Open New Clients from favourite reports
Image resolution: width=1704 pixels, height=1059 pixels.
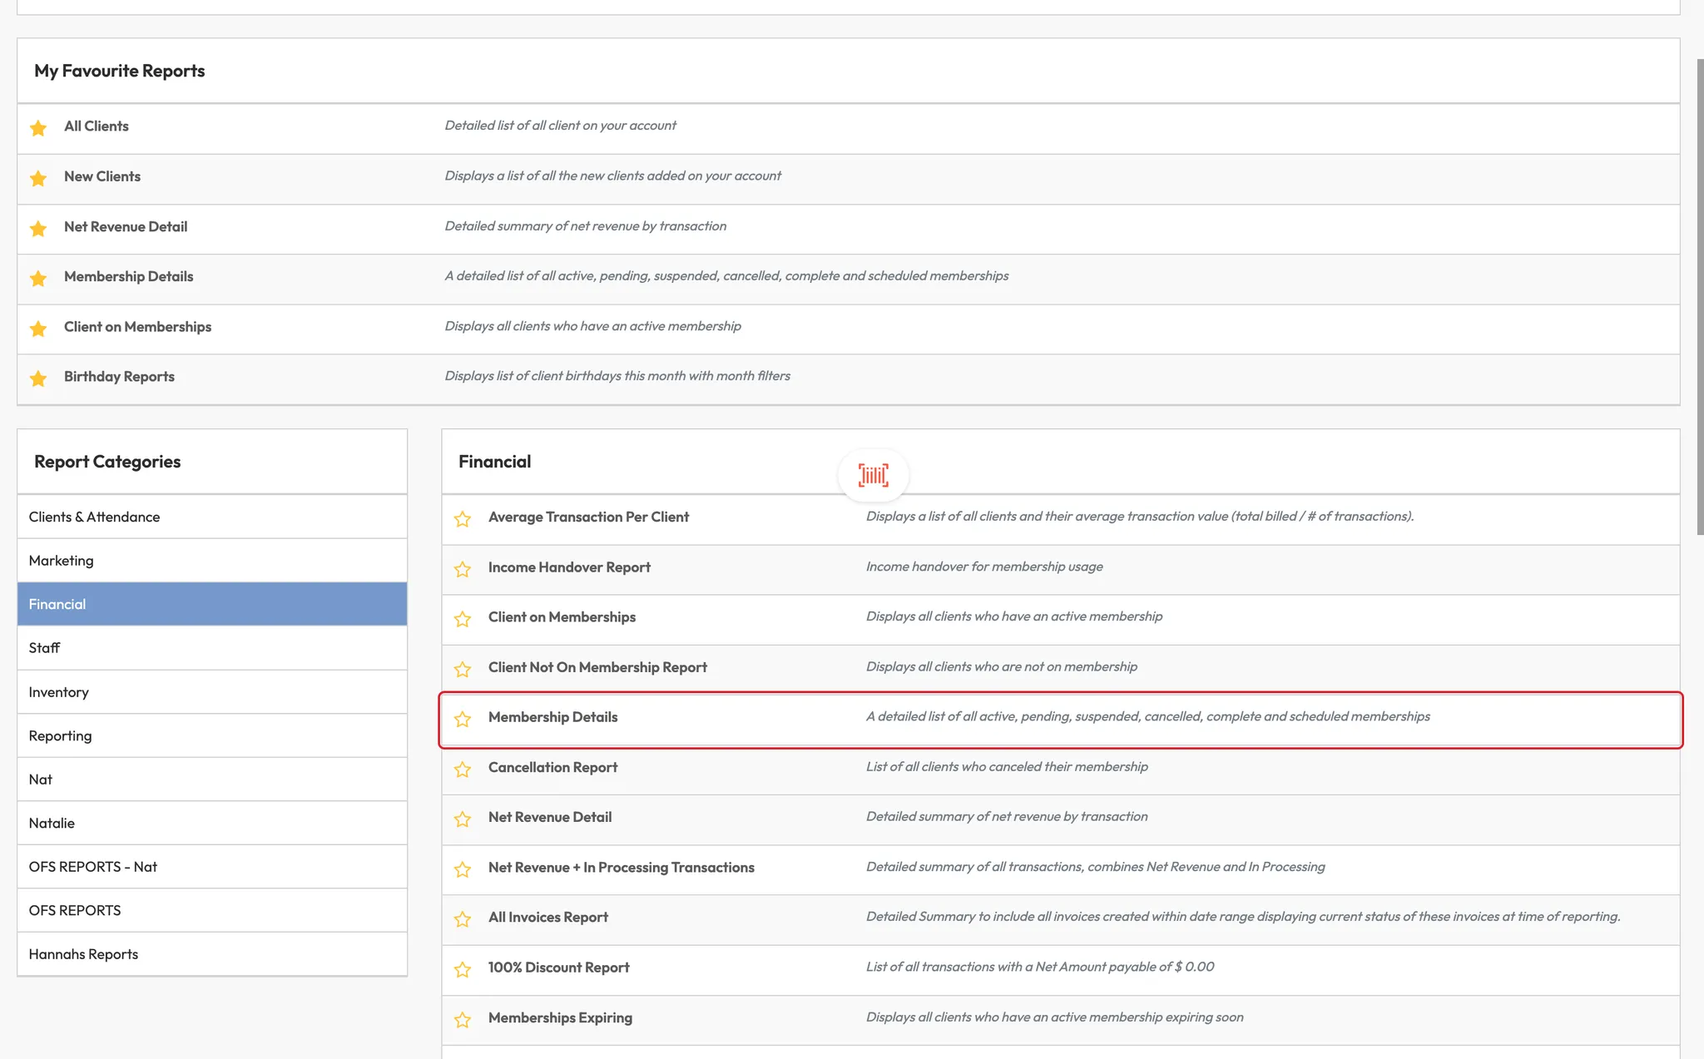[102, 176]
